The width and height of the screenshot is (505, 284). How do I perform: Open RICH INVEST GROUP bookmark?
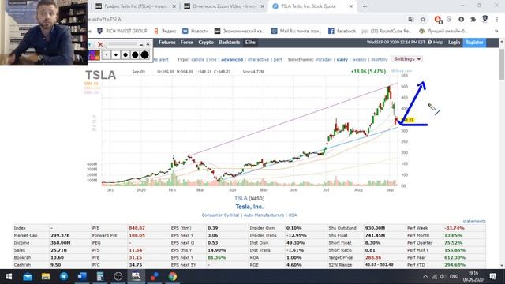point(122,31)
